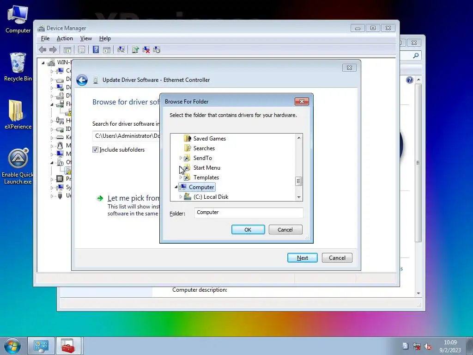Open the Recycle Bin desktop icon
The width and height of the screenshot is (473, 355).
tap(18, 67)
